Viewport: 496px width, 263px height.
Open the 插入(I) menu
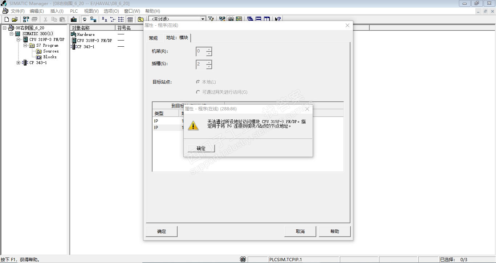(57, 11)
